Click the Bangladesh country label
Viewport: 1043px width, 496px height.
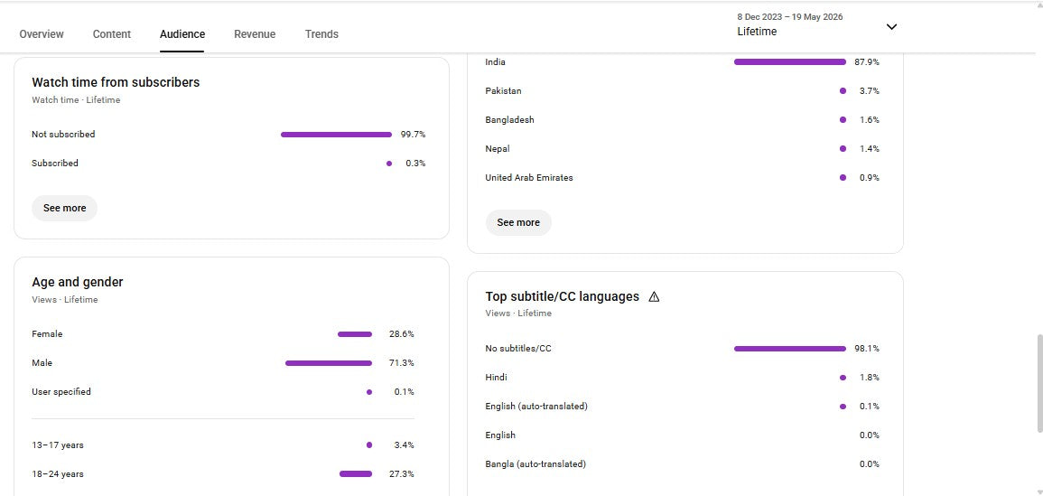[x=509, y=120]
